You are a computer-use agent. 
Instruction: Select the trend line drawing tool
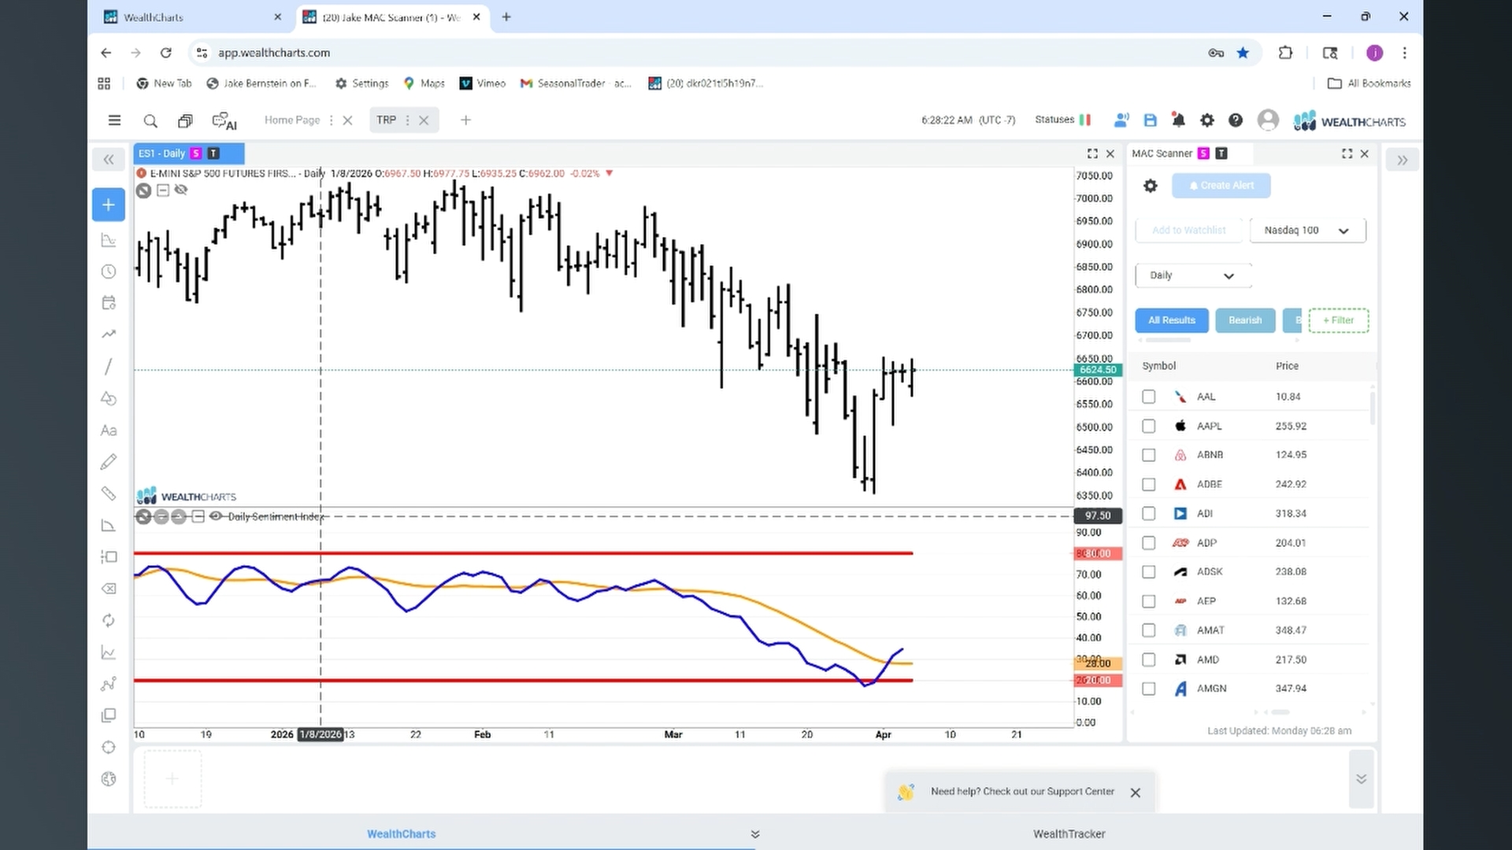click(109, 367)
